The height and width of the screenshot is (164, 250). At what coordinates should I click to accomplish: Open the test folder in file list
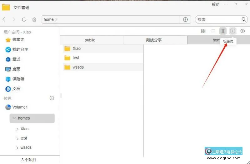tap(103, 58)
